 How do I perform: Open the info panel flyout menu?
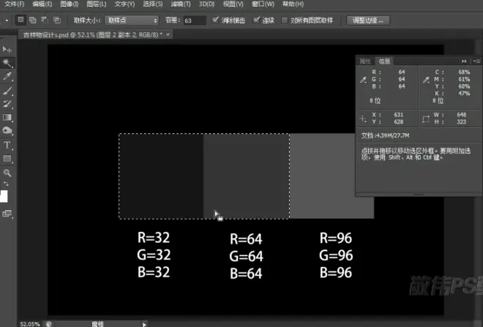coord(477,61)
